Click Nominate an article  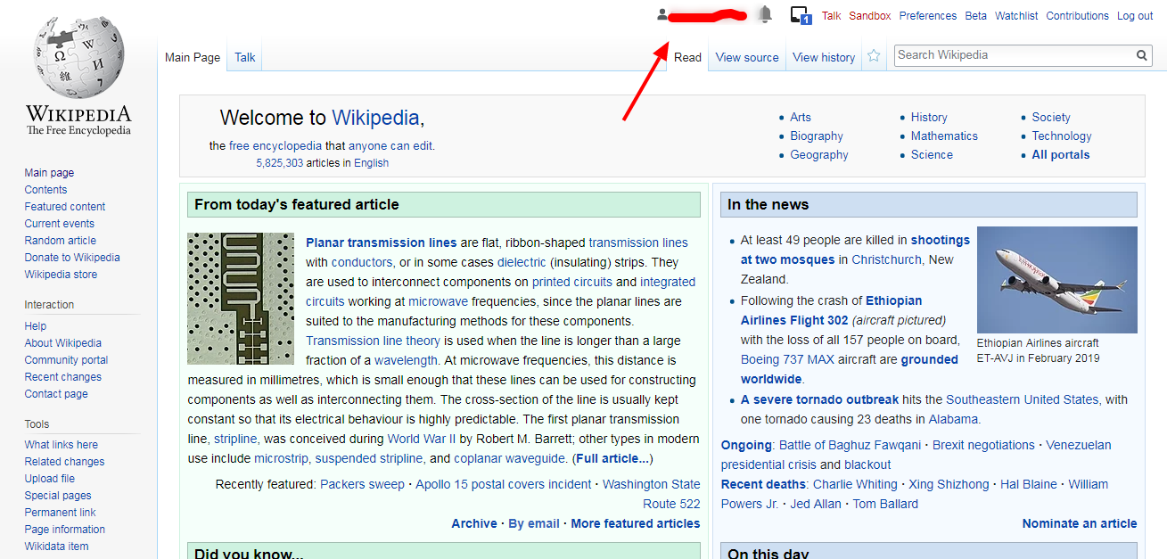pyautogui.click(x=1080, y=523)
